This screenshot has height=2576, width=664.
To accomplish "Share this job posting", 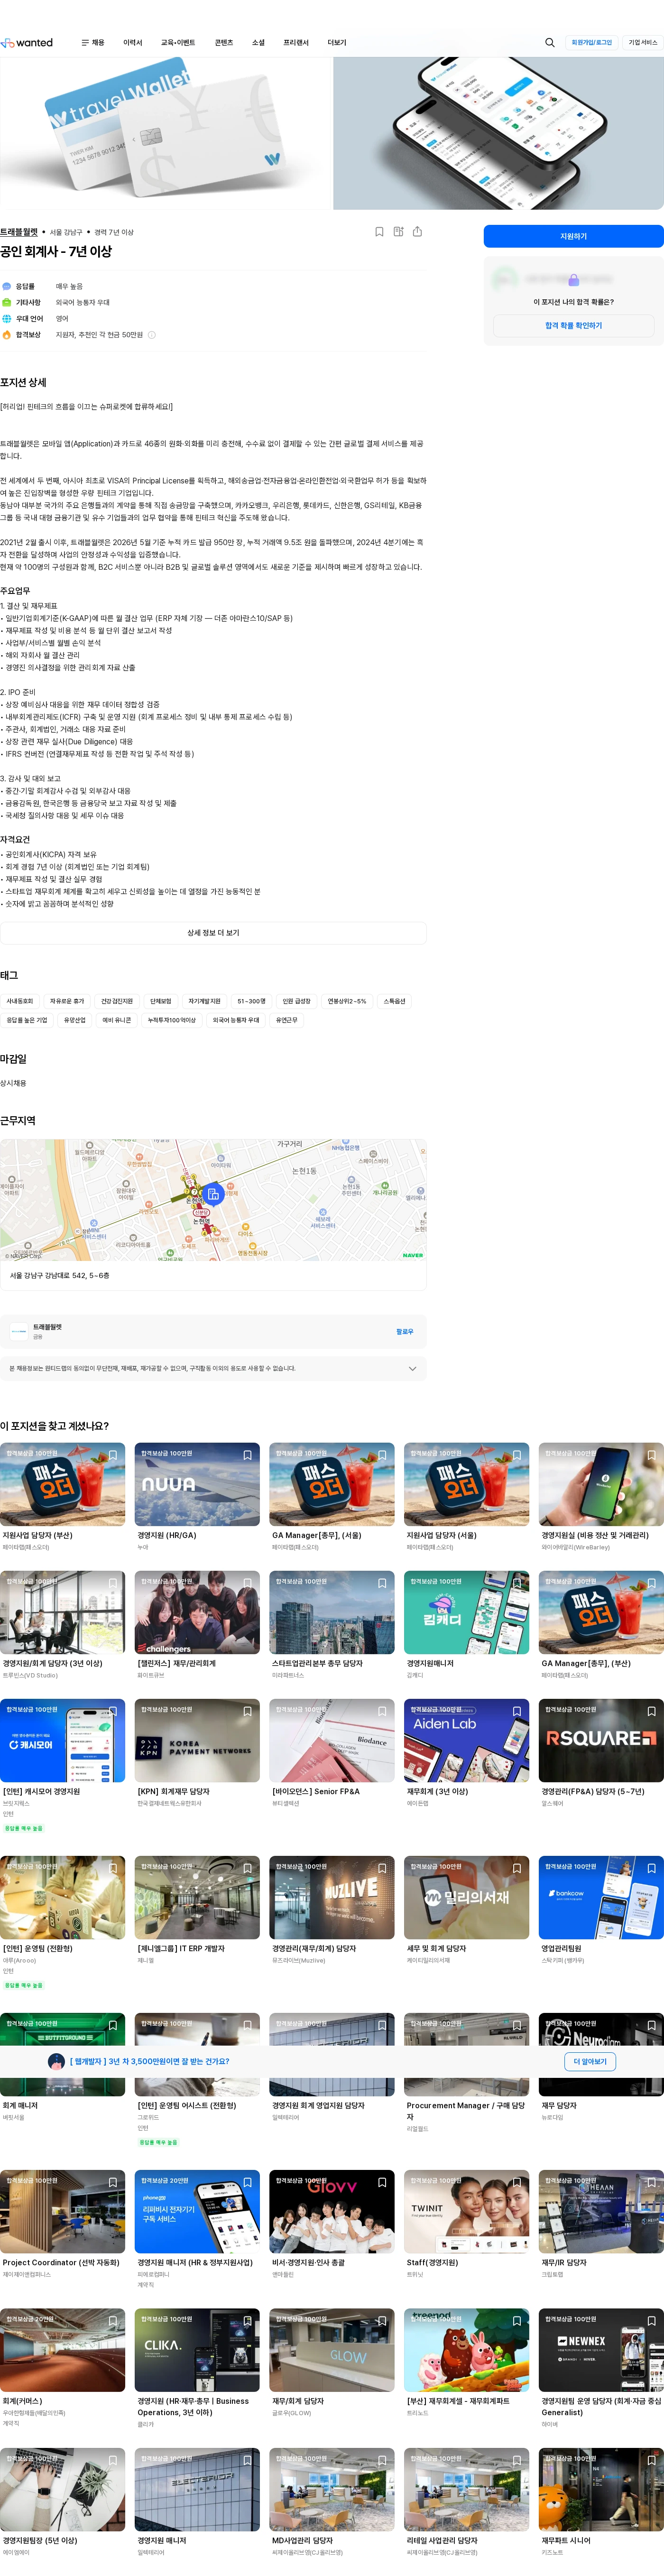I will [x=417, y=232].
